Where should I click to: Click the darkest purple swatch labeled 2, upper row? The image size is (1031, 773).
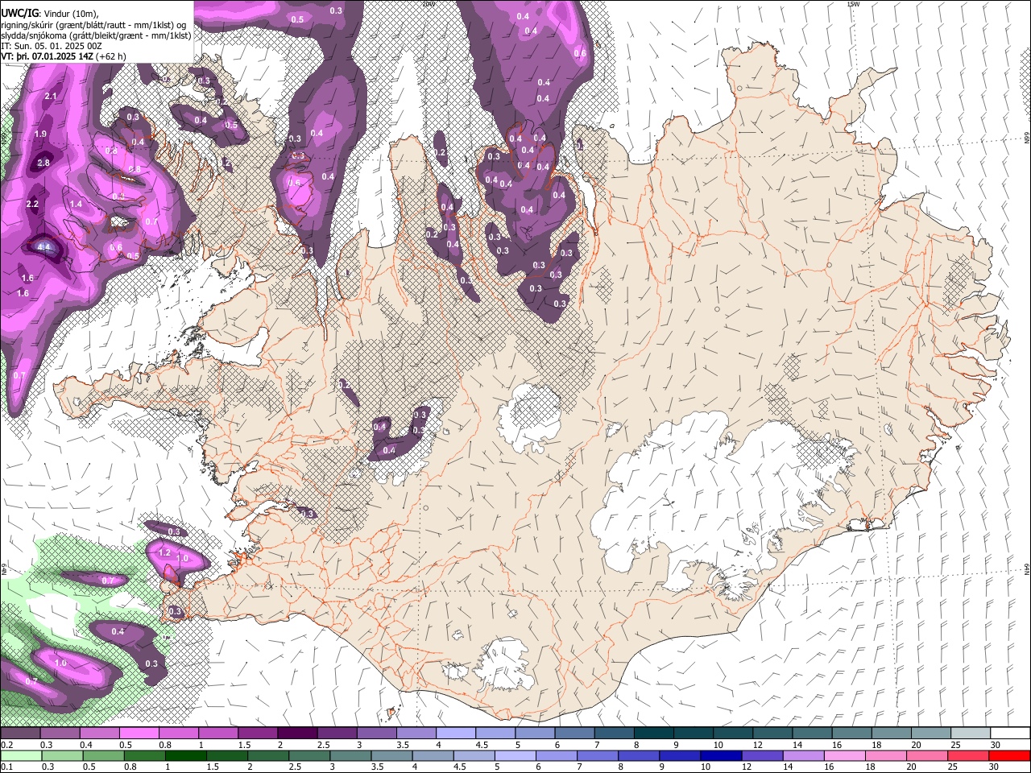coord(297,734)
